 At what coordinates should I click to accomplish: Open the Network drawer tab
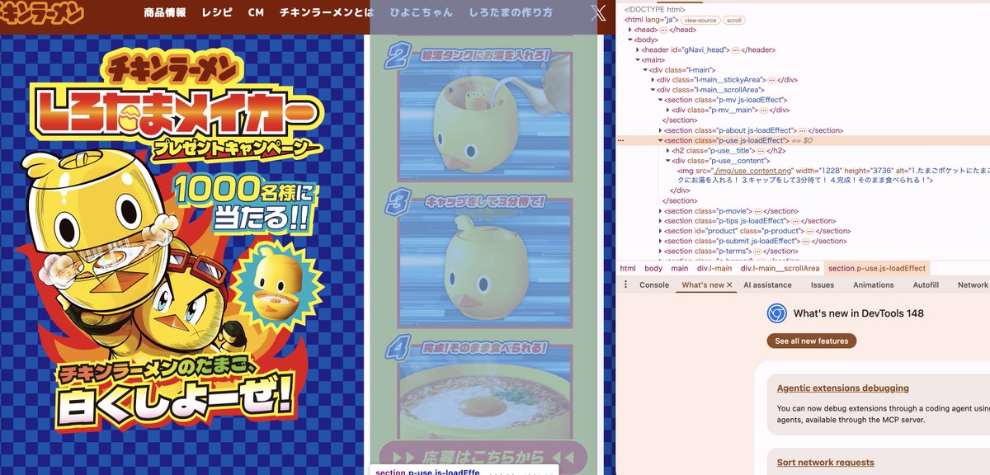coord(972,285)
